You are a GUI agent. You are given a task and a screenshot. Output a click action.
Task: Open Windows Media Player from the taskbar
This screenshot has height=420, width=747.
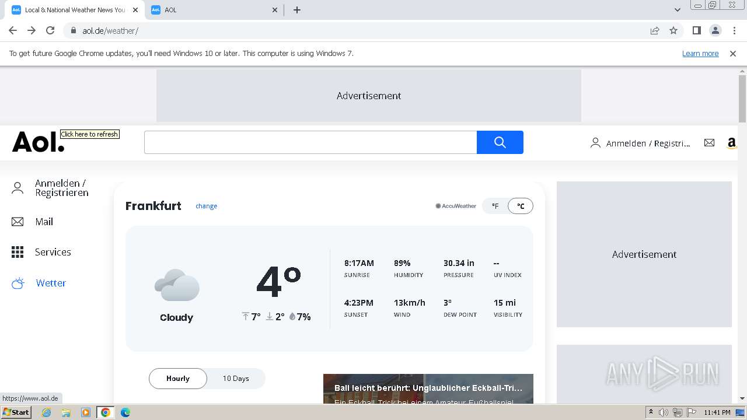point(86,412)
